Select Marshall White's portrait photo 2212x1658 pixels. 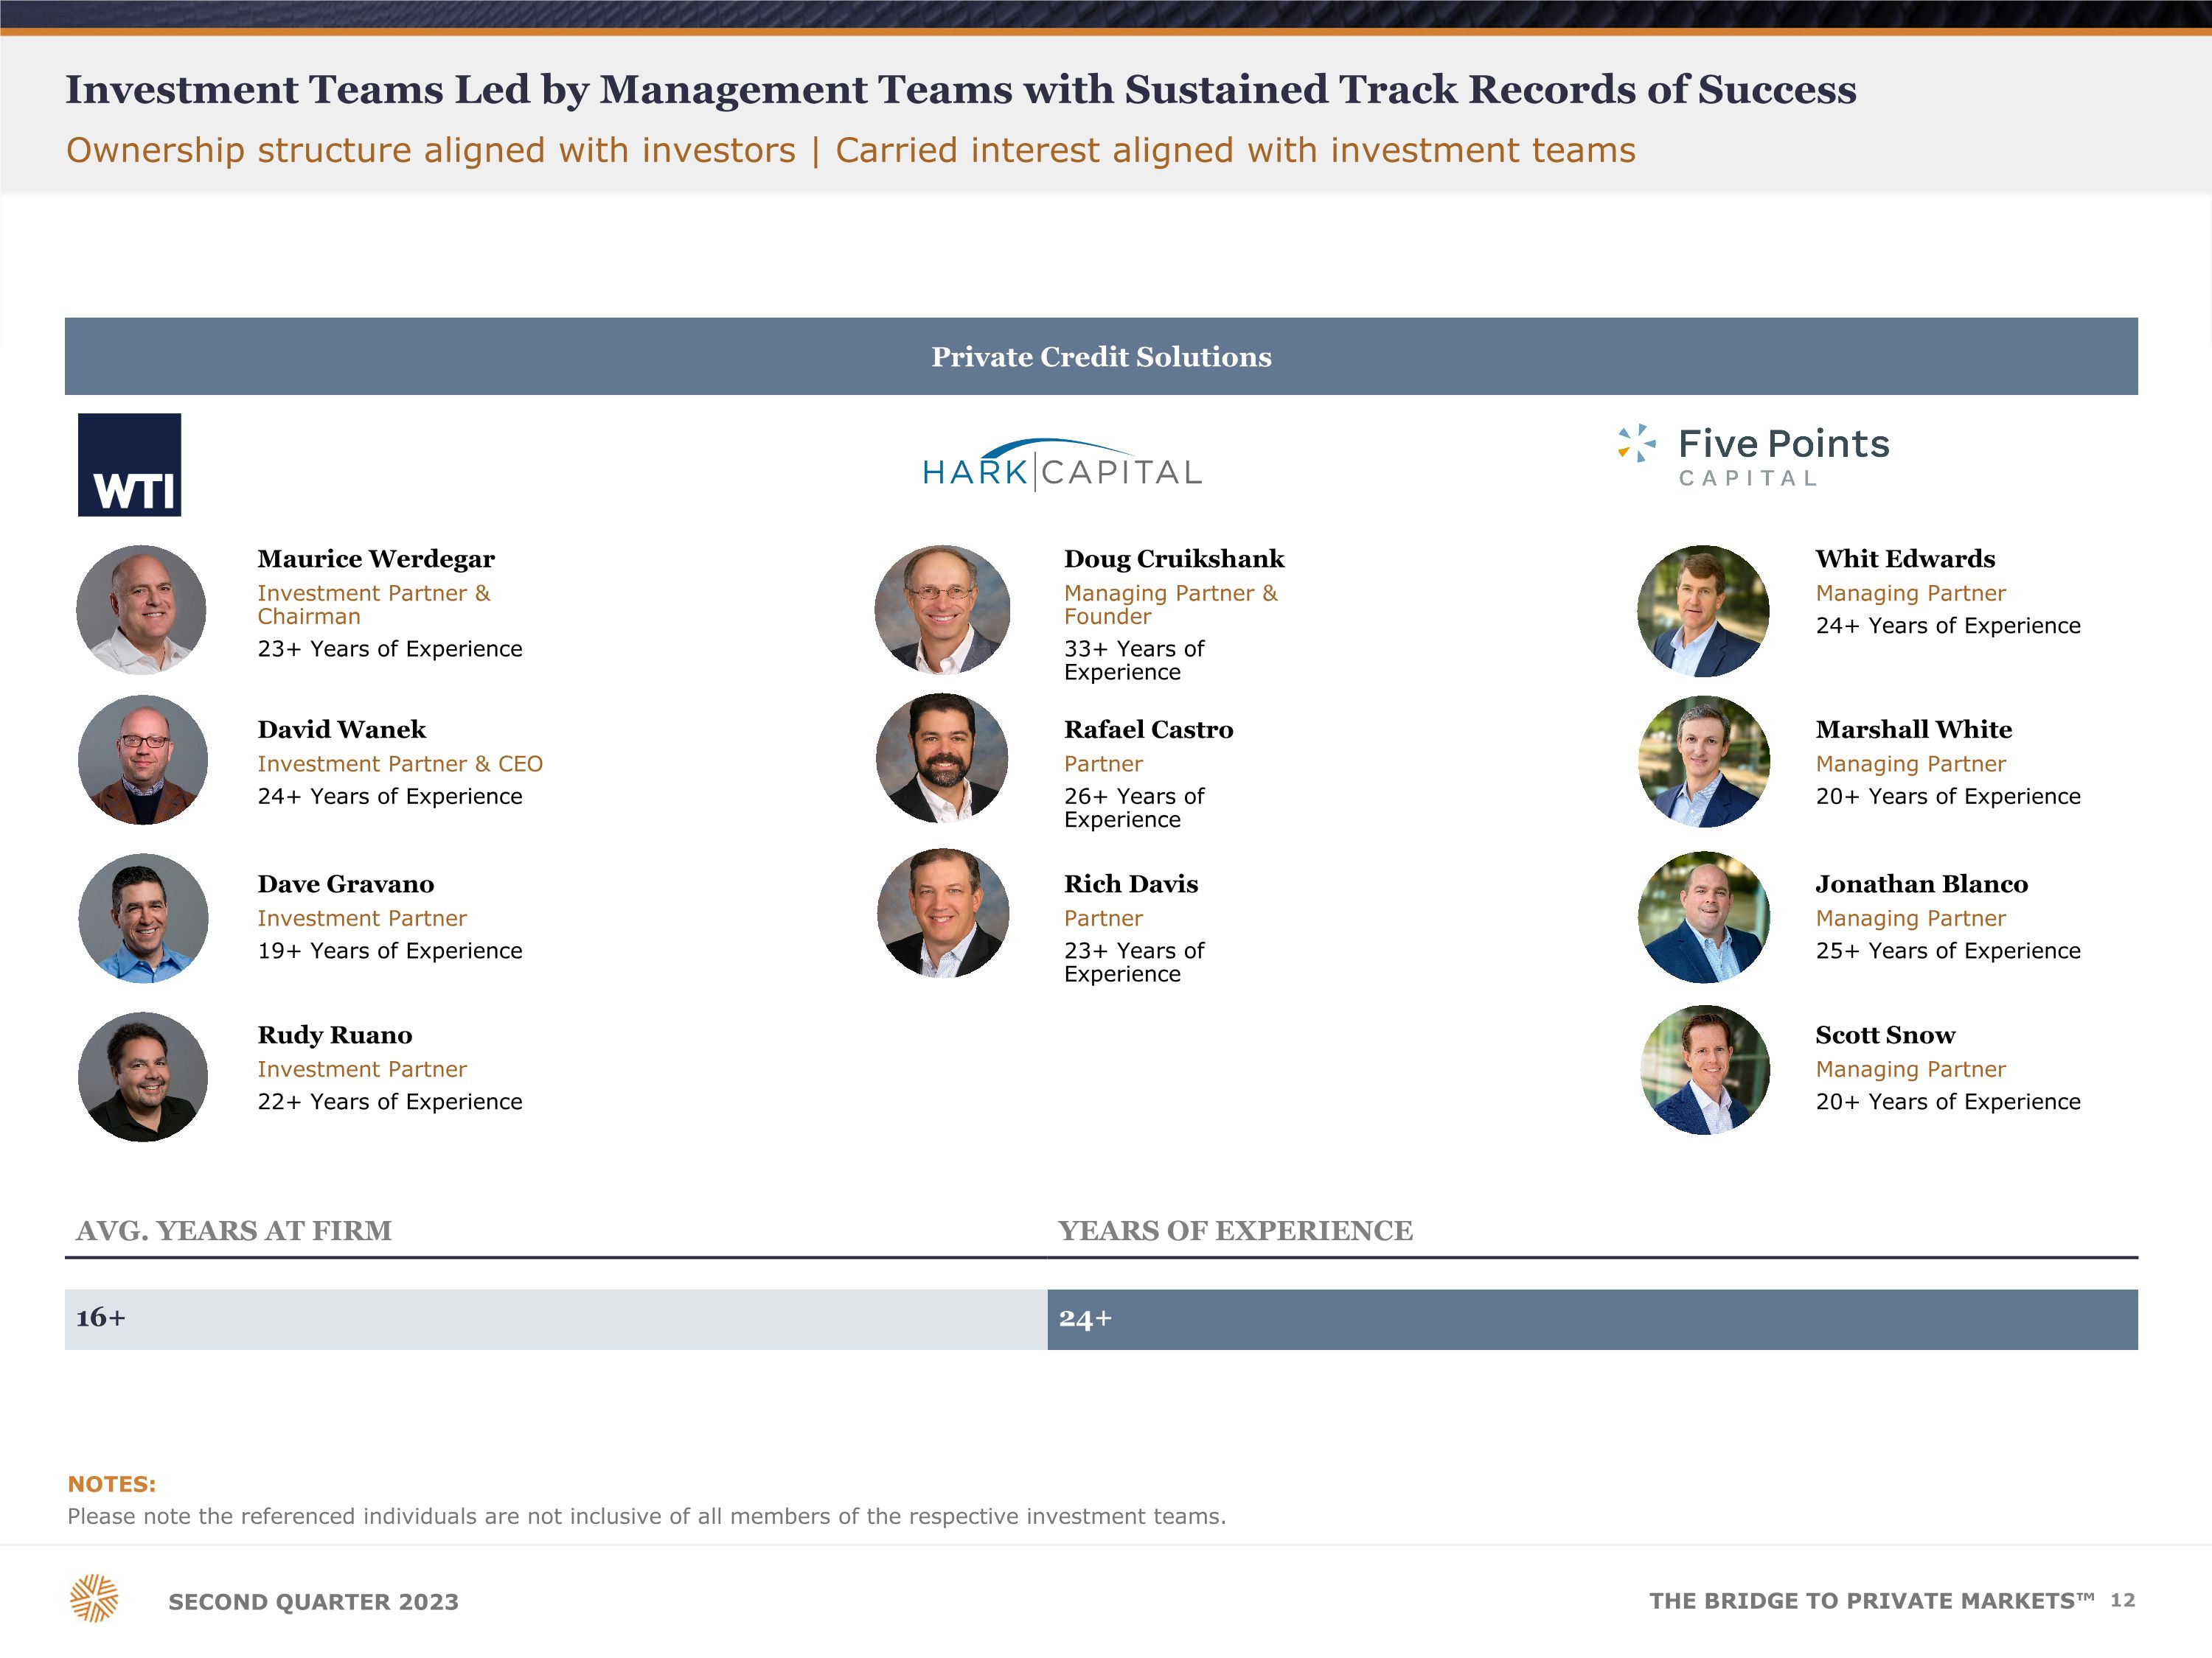(1704, 761)
